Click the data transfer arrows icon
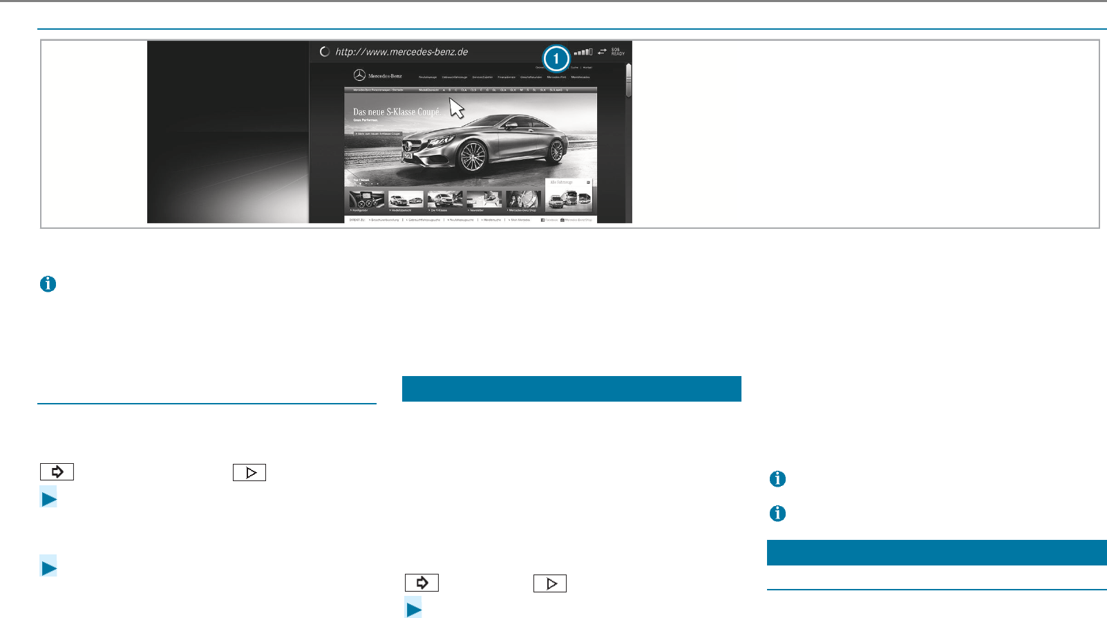1107x618 pixels. [x=603, y=52]
